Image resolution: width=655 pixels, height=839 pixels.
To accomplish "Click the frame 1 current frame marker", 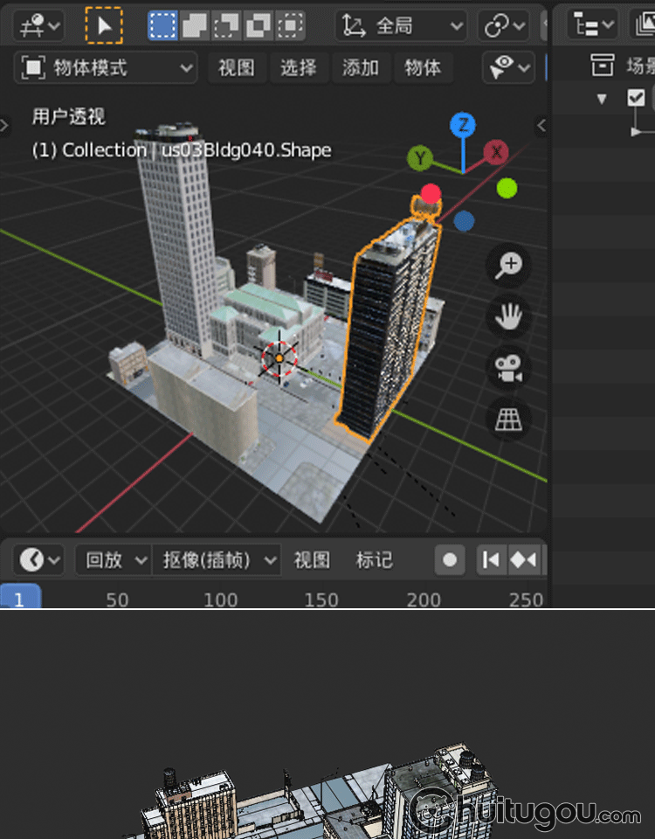I will pyautogui.click(x=19, y=599).
